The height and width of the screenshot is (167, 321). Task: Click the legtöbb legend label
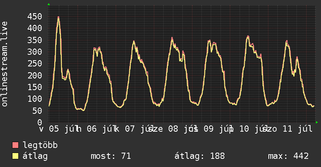tap(40, 145)
